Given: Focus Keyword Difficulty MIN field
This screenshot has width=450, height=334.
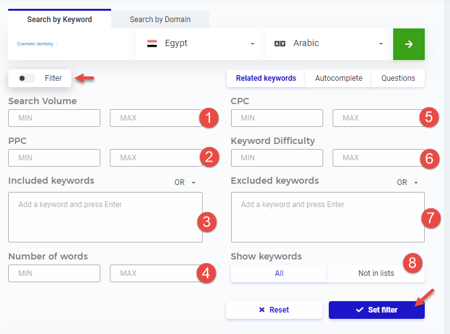Looking at the screenshot, I should click(x=277, y=158).
